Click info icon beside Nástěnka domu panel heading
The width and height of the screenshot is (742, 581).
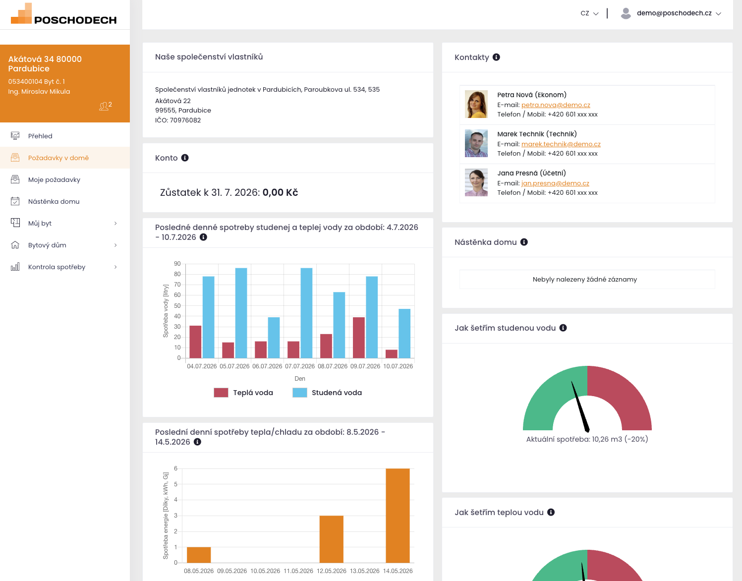tap(524, 242)
